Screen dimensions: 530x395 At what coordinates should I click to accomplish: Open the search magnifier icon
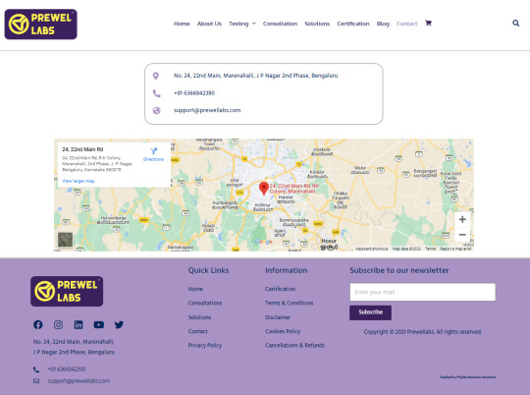[x=516, y=23]
